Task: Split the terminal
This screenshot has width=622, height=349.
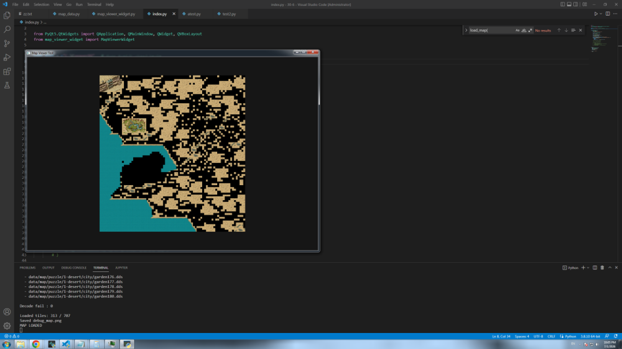Action: tap(595, 268)
